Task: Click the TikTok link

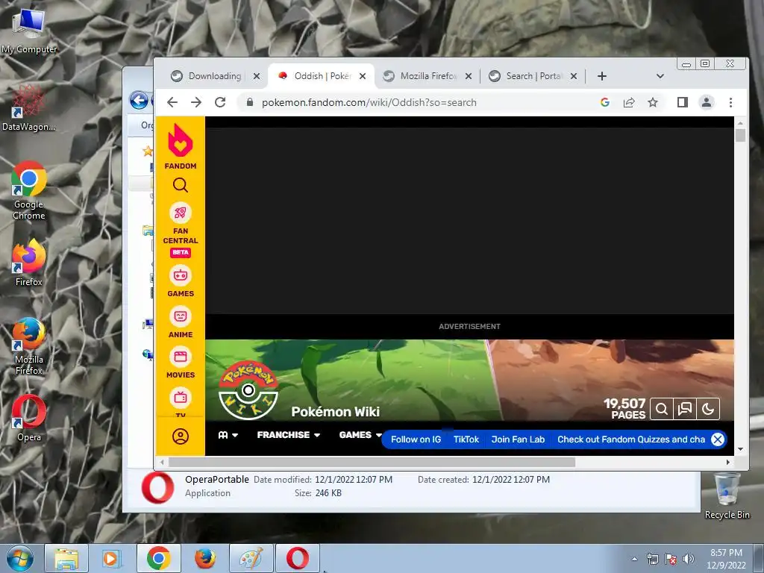Action: click(x=466, y=439)
